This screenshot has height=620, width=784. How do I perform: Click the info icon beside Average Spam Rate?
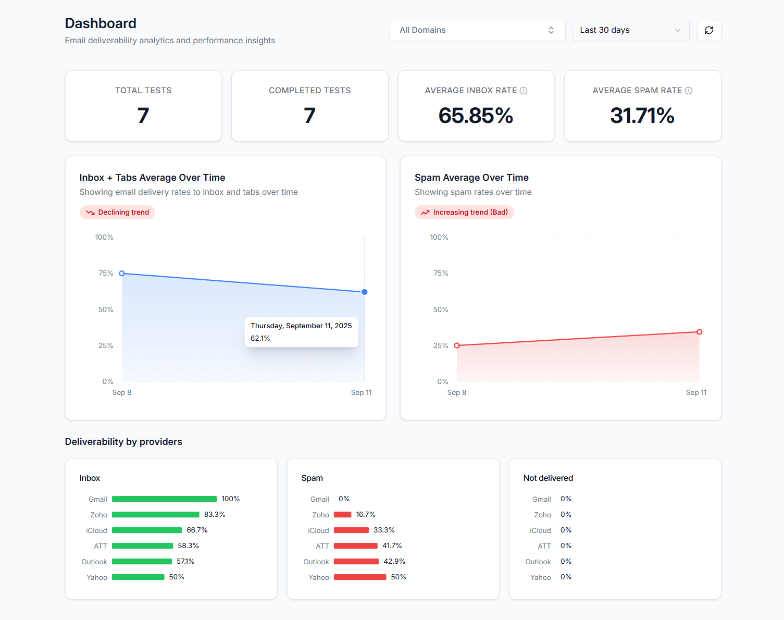point(689,90)
